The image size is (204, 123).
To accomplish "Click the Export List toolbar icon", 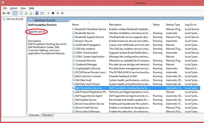I will (31, 13).
